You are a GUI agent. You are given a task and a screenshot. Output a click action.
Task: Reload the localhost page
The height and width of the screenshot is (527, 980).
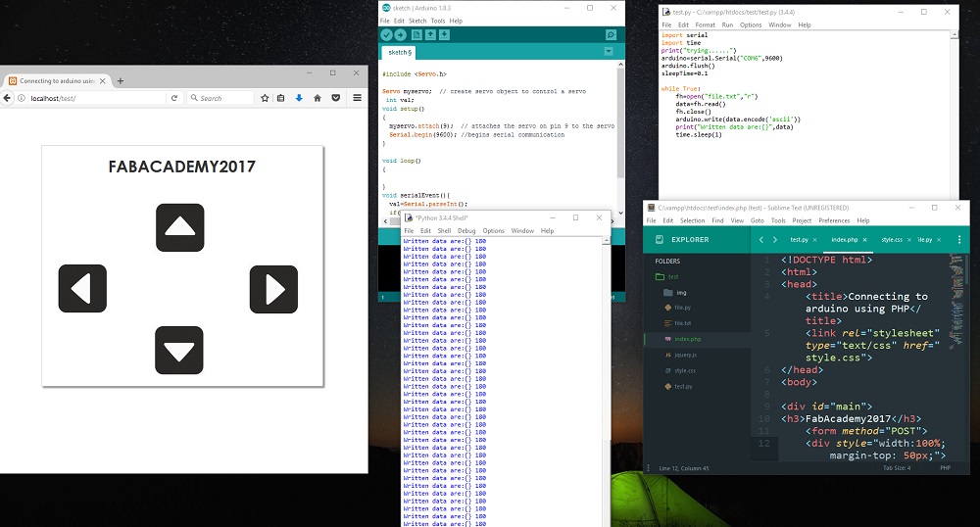coord(174,98)
